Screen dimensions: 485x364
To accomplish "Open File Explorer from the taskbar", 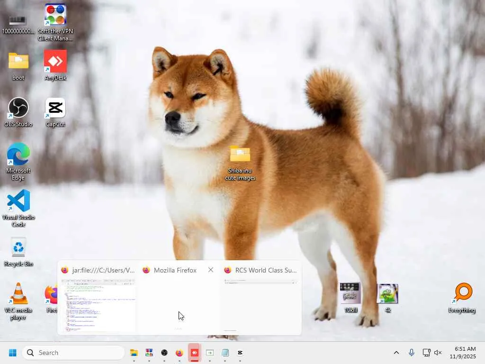I will [x=134, y=353].
